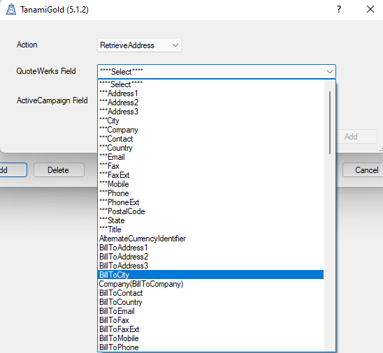Choose the ***Title entry
The height and width of the screenshot is (353, 383).
[x=210, y=230]
